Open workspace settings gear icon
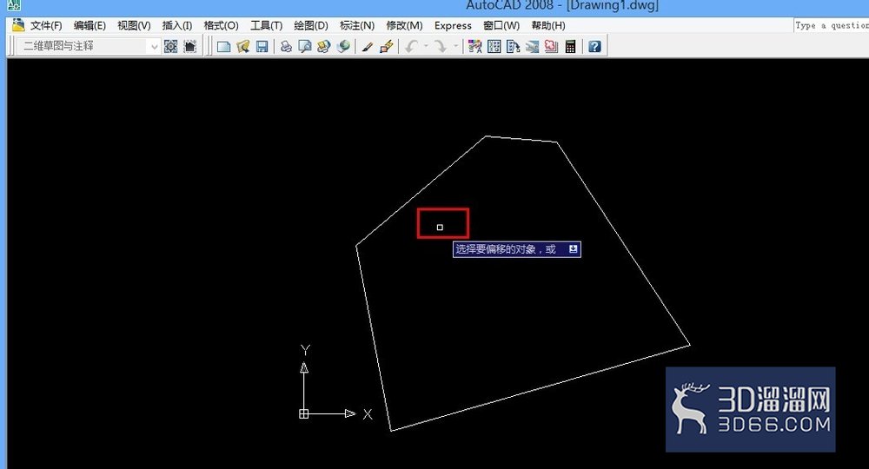869x469 pixels. pyautogui.click(x=170, y=47)
